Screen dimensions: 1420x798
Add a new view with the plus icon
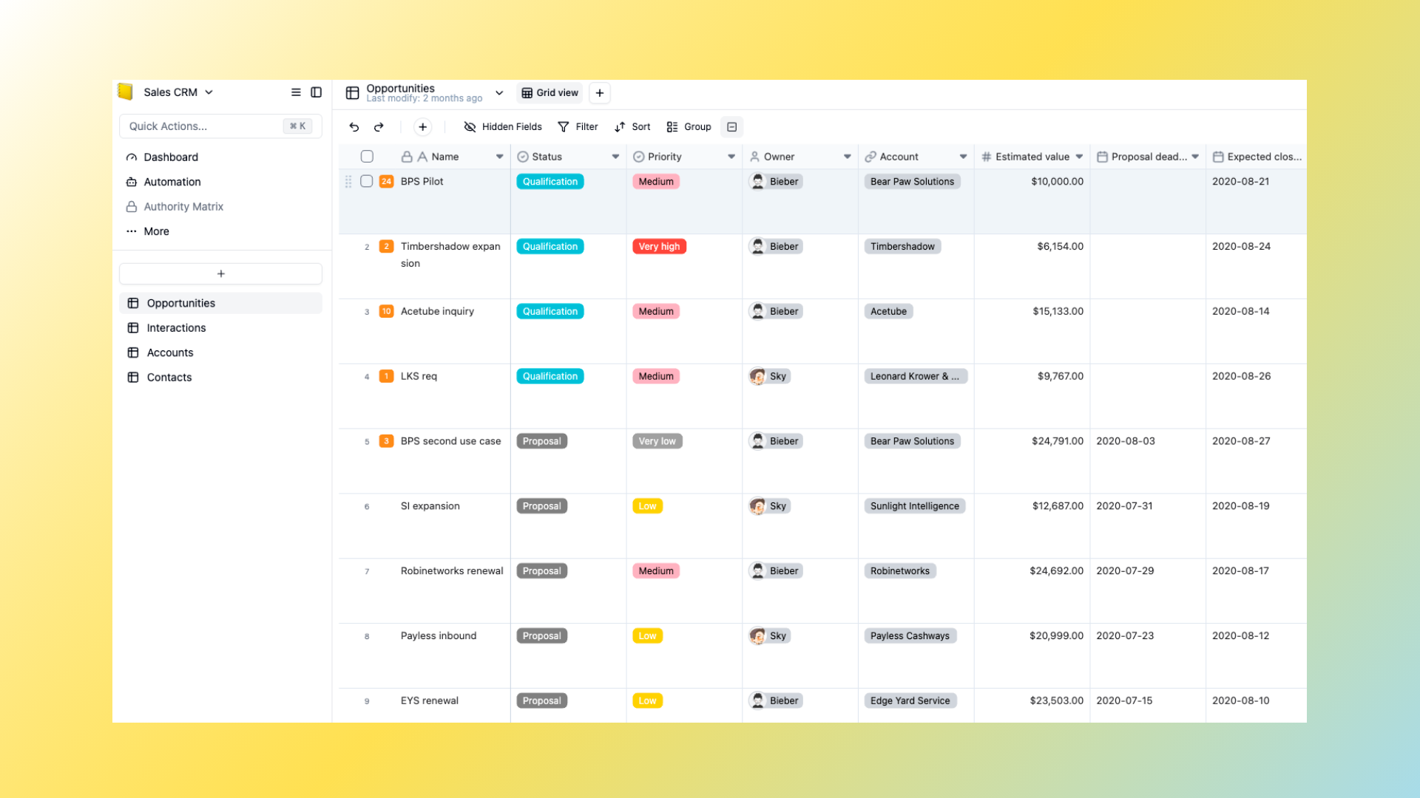[600, 93]
